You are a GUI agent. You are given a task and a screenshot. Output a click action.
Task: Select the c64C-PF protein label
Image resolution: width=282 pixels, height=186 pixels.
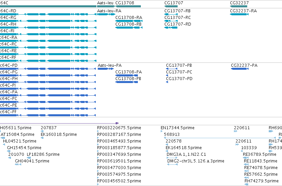9,112
